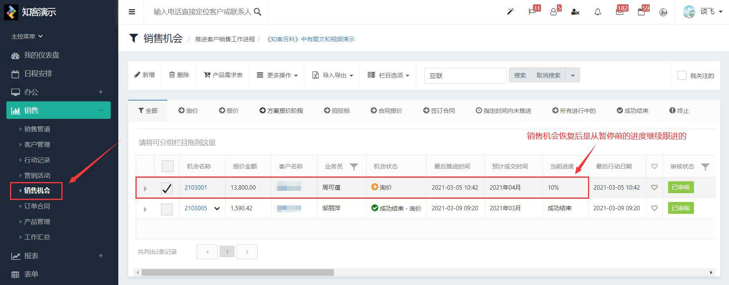Screen dimensions: 729x285
Task: Click the search keyword field with 亚联
Action: [465, 75]
